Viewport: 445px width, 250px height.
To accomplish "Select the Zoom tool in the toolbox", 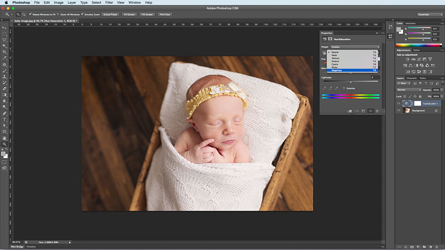I will coord(4,144).
